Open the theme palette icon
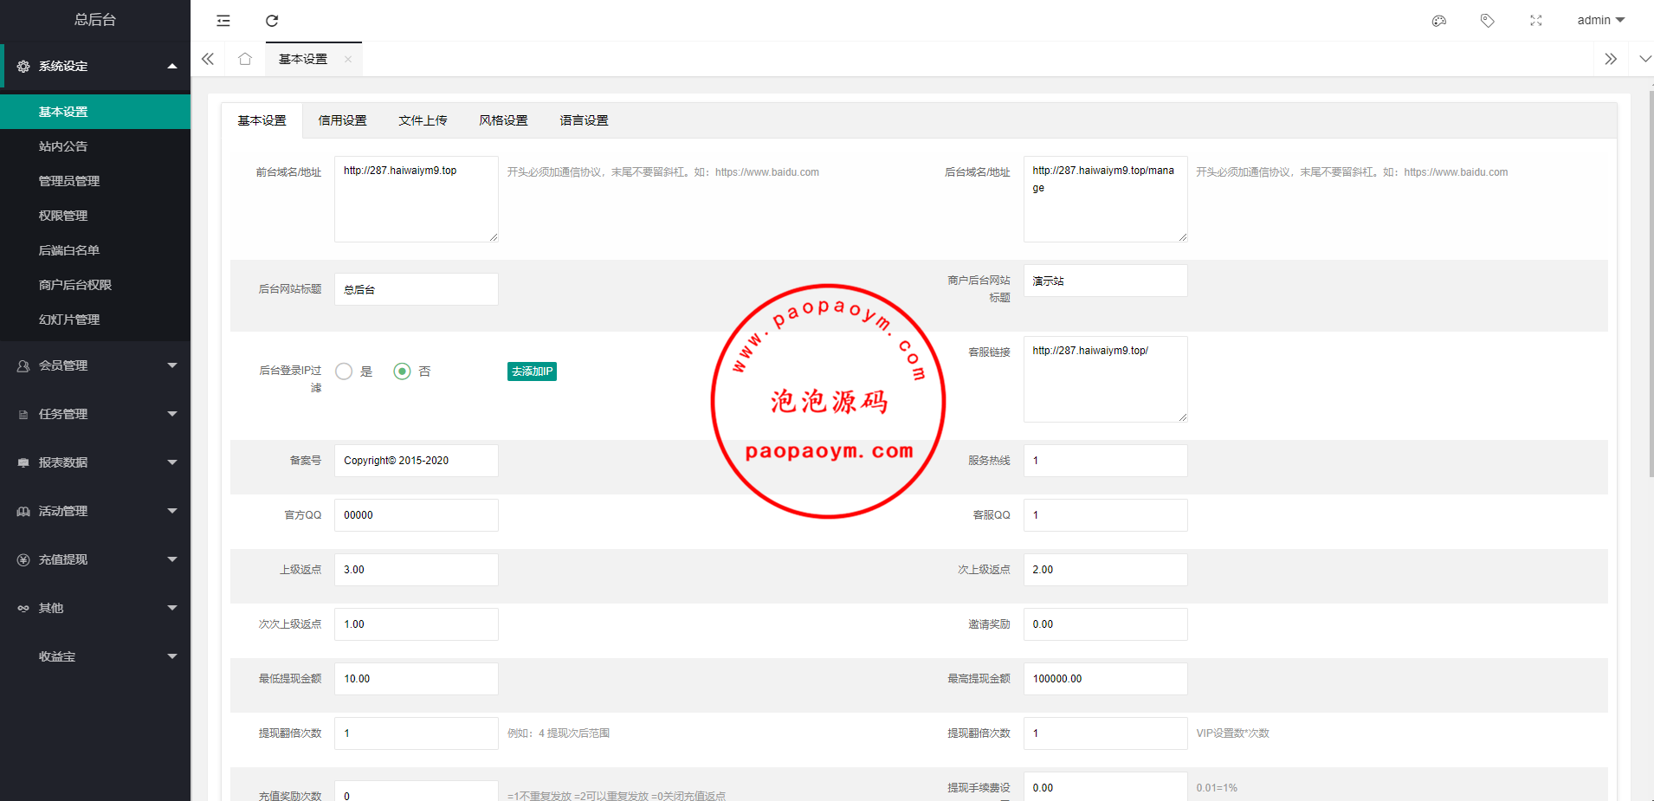The width and height of the screenshot is (1654, 801). coord(1439,21)
